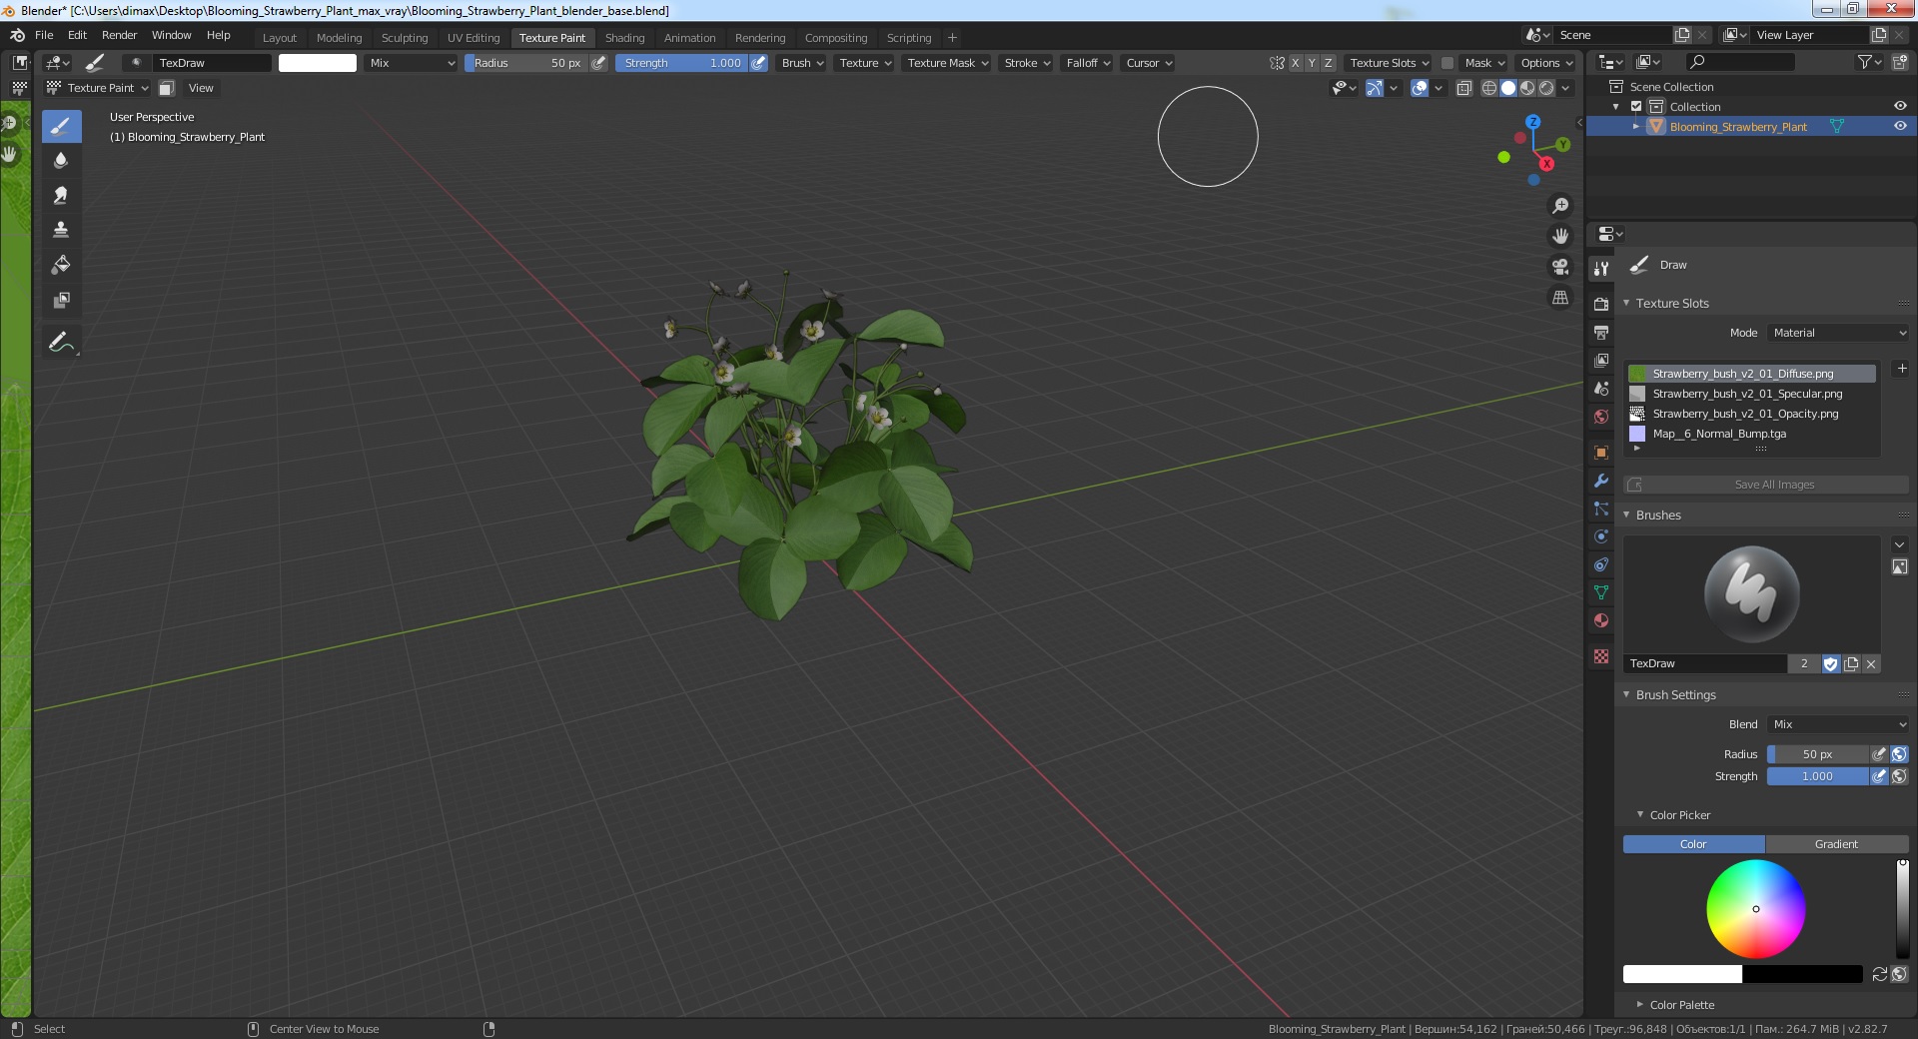This screenshot has width=1918, height=1039.
Task: Select the Draw brush tool
Action: (x=61, y=127)
